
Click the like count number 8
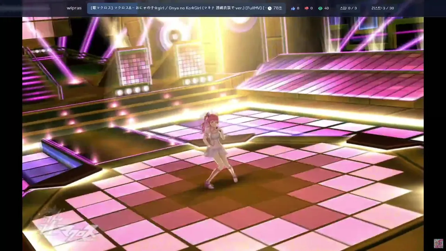[298, 8]
